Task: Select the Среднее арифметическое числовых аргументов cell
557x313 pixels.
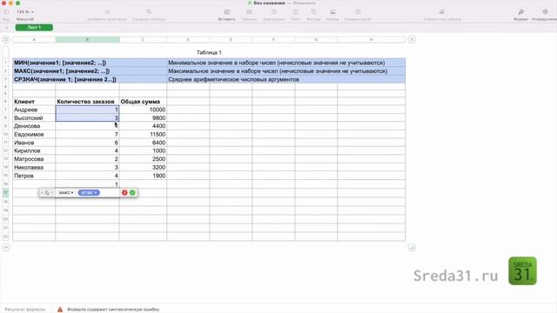Action: pyautogui.click(x=286, y=79)
